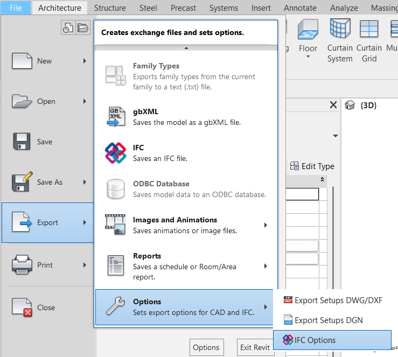398x357 pixels.
Task: Click the 3D view house icon
Action: (x=350, y=105)
